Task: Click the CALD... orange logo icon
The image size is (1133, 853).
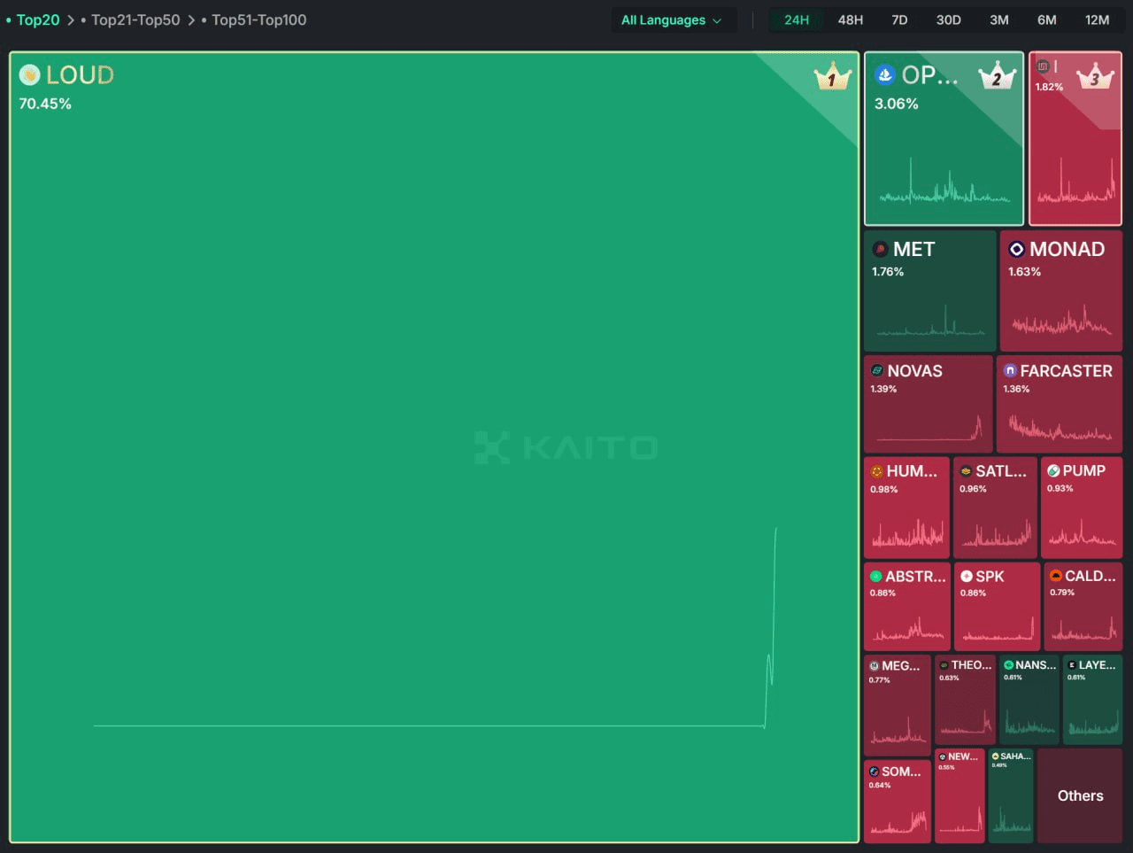Action: [x=1056, y=576]
